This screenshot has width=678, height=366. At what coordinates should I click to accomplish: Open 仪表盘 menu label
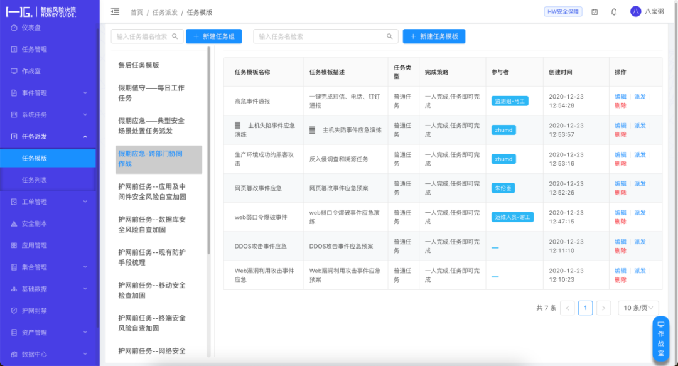point(31,28)
